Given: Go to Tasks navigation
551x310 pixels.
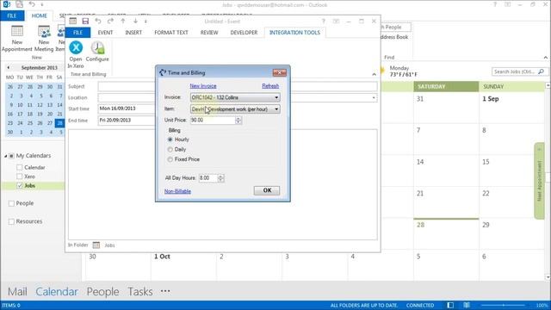Looking at the screenshot, I should pyautogui.click(x=139, y=291).
